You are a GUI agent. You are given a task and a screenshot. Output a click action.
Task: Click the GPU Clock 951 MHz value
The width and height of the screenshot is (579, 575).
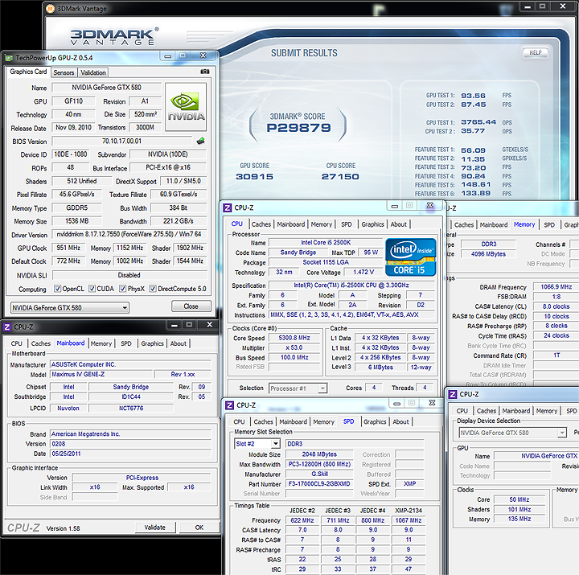tap(68, 248)
